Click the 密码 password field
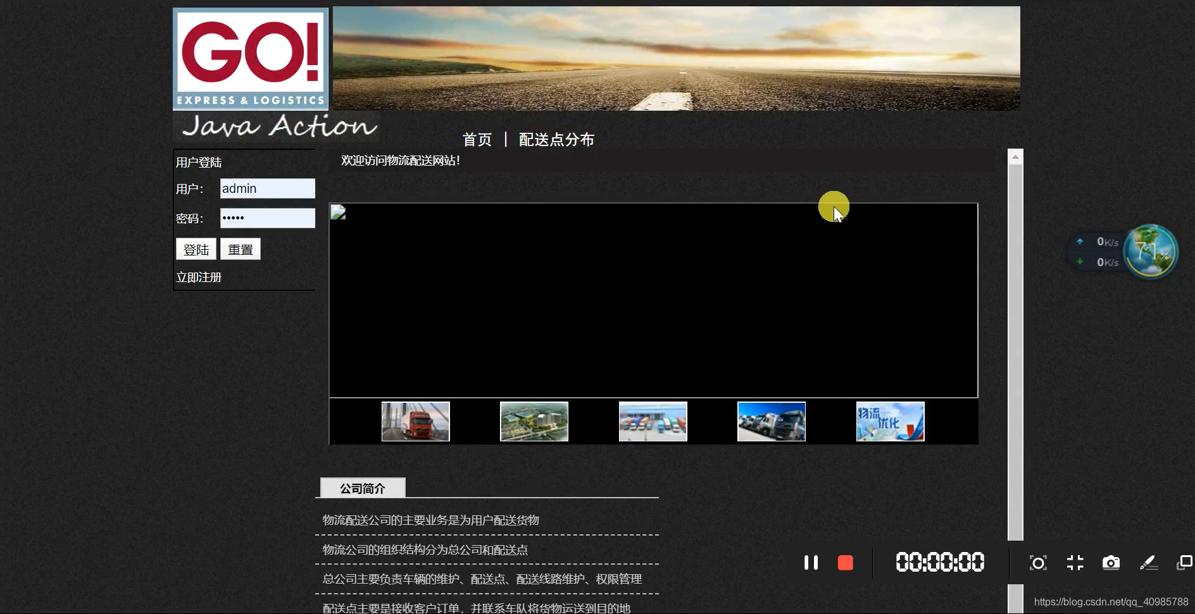Screen dimensions: 1195x614 pyautogui.click(x=267, y=218)
